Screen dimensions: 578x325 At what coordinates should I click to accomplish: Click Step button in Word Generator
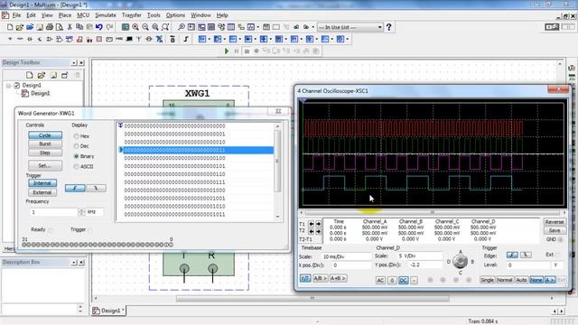[45, 153]
